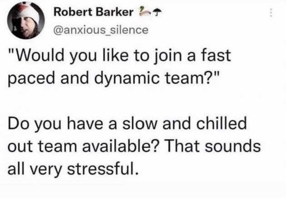Click the word "chilled" in the tweet
The height and width of the screenshot is (219, 286).
click(217, 124)
